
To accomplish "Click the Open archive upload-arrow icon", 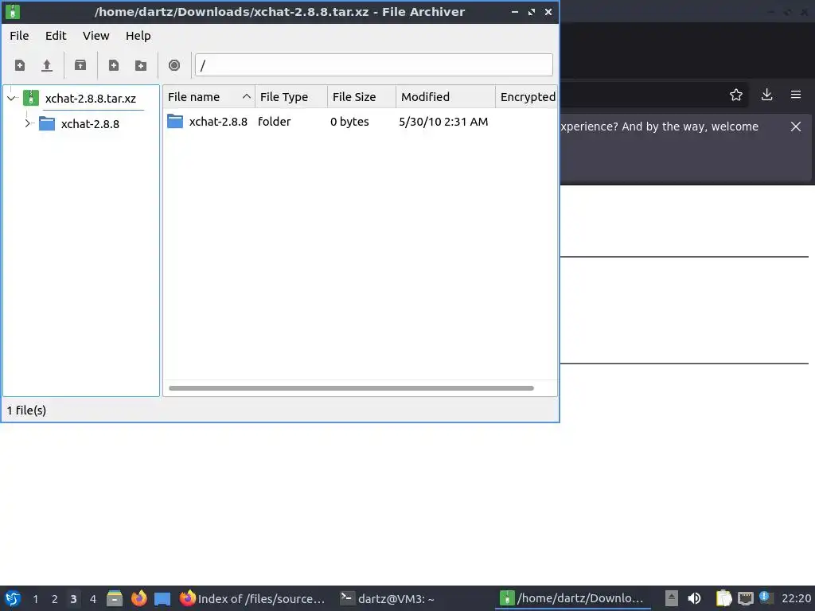I will pos(47,65).
